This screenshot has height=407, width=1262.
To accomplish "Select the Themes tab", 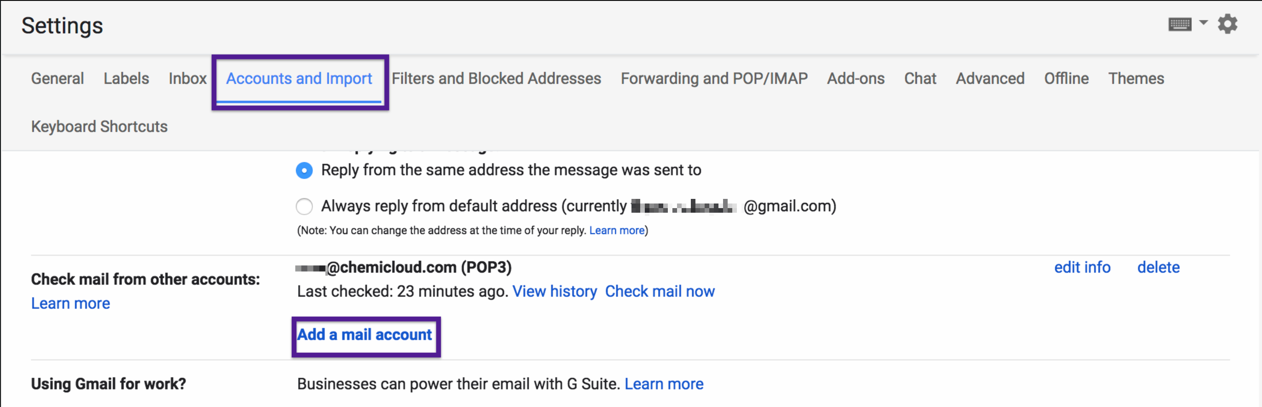I will coord(1135,78).
